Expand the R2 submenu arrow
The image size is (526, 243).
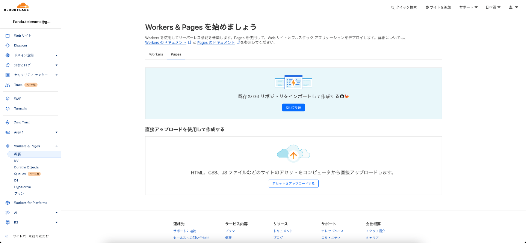(x=56, y=222)
